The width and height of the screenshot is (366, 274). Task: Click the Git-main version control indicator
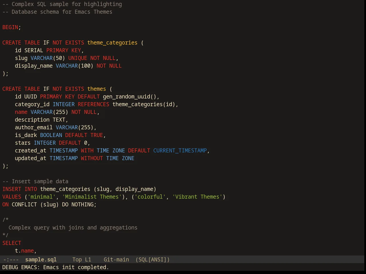click(x=116, y=259)
